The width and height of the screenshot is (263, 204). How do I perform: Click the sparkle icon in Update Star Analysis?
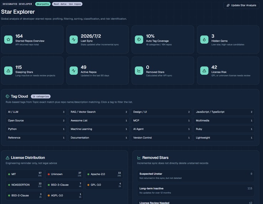228,5
